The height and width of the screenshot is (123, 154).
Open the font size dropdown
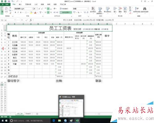pyautogui.click(x=37, y=9)
